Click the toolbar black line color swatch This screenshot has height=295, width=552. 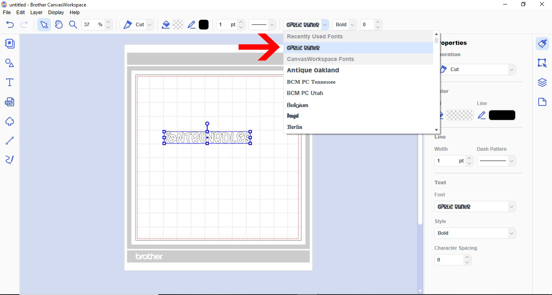coord(204,25)
